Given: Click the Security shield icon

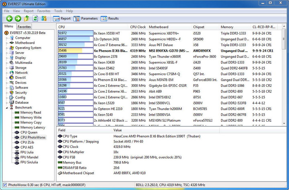Looking at the screenshot, I should (x=12, y=93).
